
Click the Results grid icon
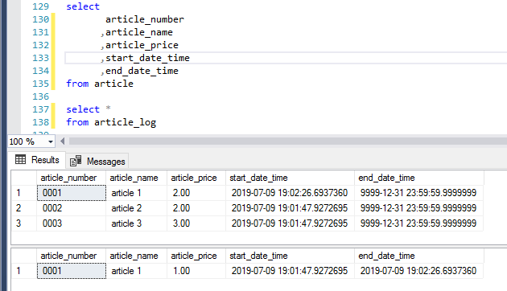point(20,159)
